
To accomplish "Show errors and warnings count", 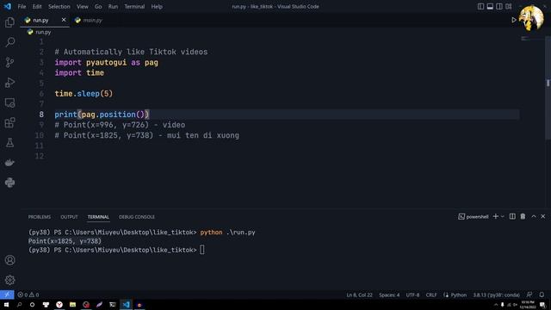I will coord(28,294).
